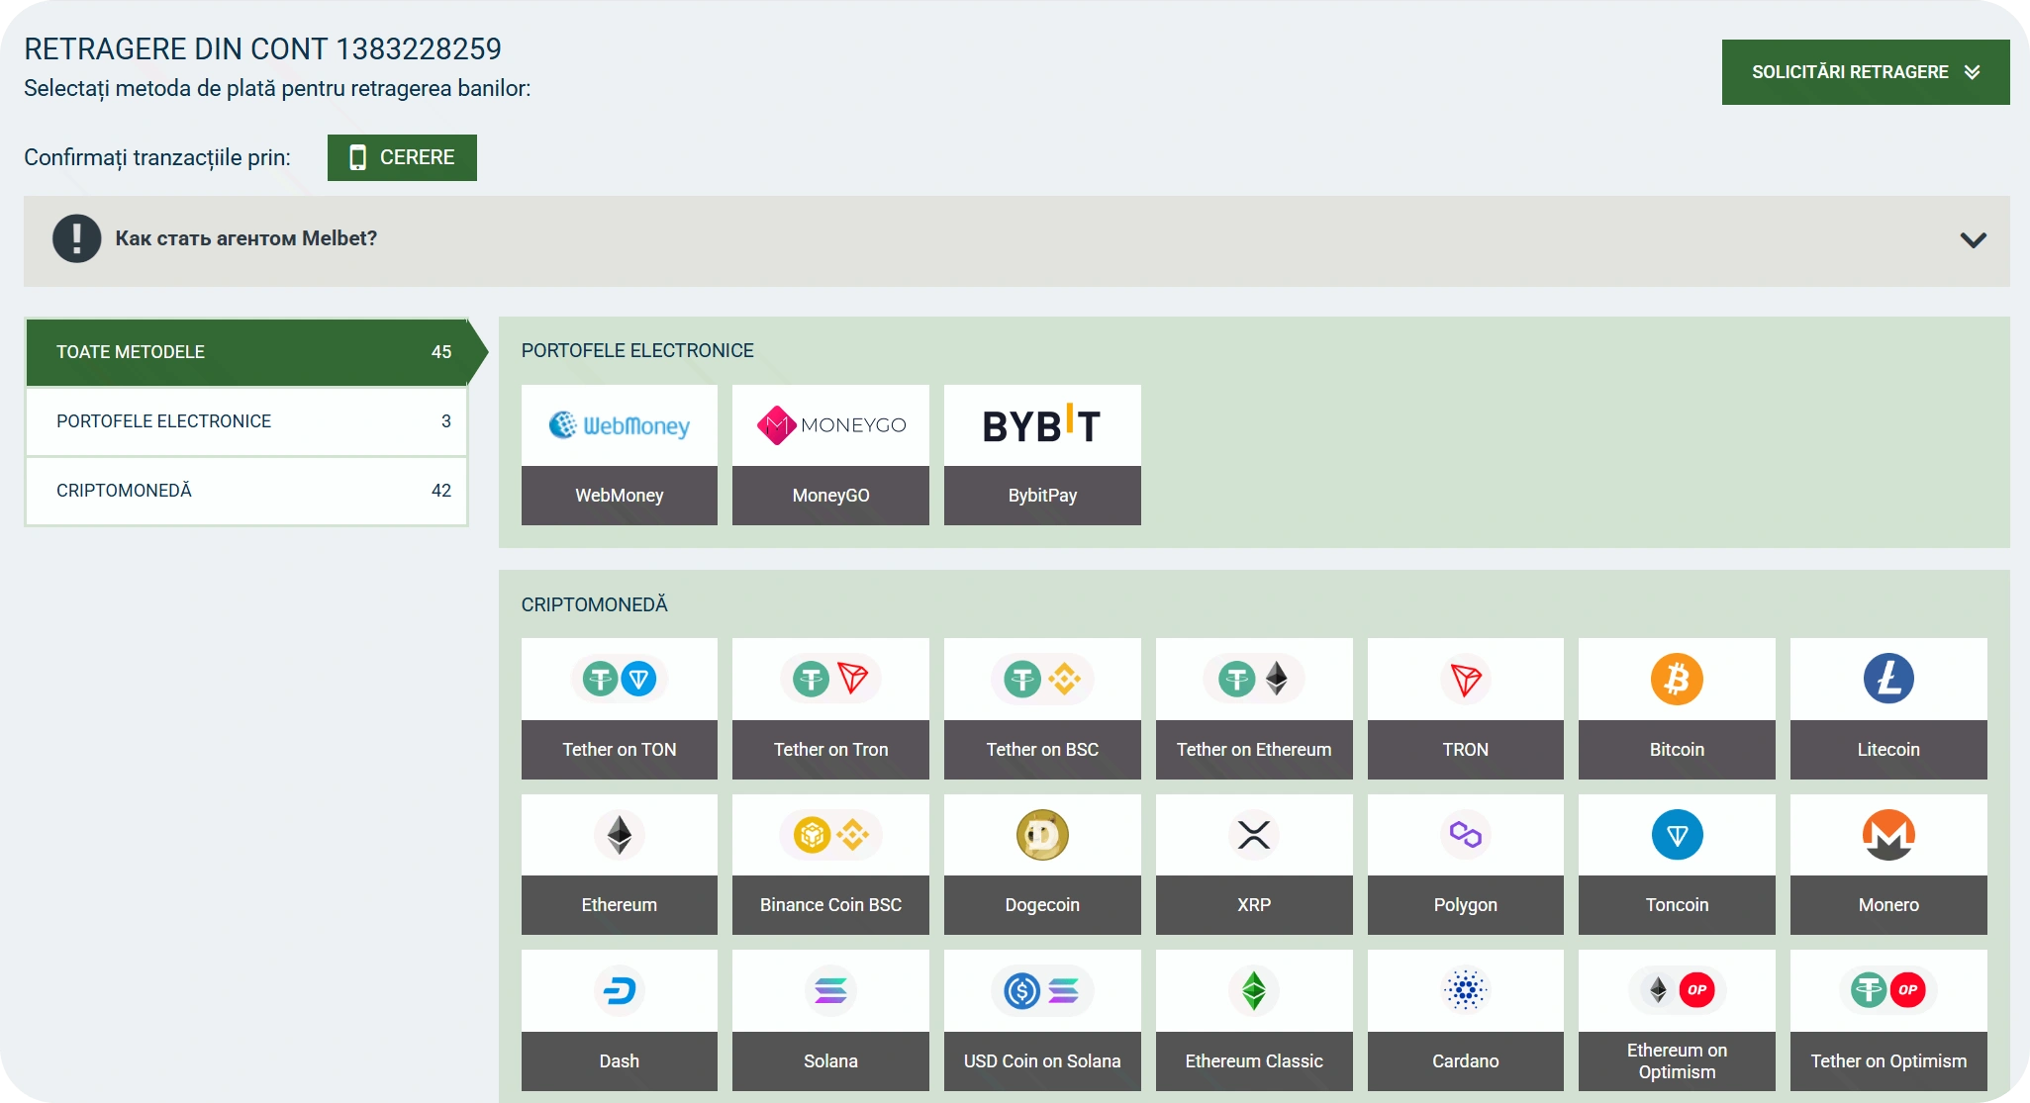Pick the Ethereum diamond icon
Image resolution: width=2030 pixels, height=1103 pixels.
click(x=620, y=835)
